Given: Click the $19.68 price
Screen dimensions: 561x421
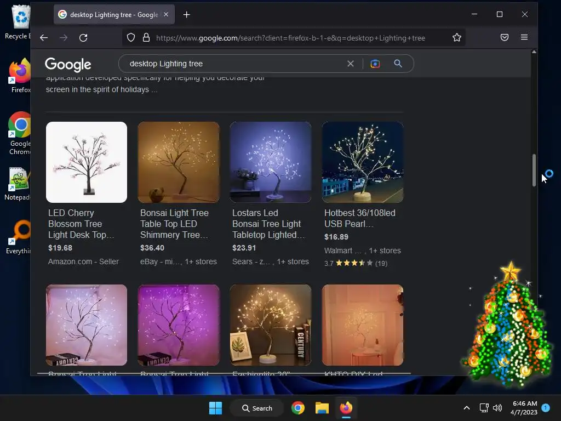Looking at the screenshot, I should (x=60, y=248).
